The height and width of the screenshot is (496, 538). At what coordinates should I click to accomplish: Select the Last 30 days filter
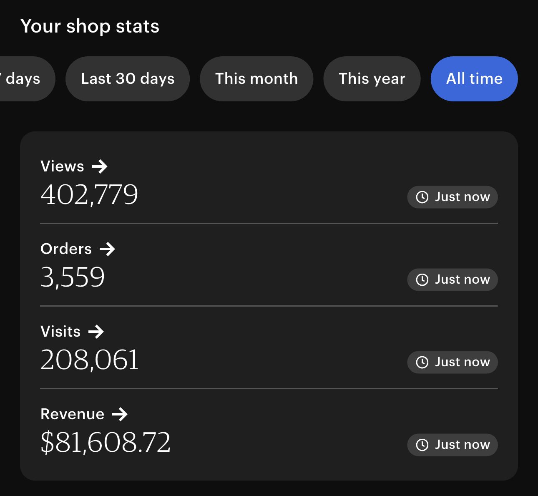tap(128, 79)
